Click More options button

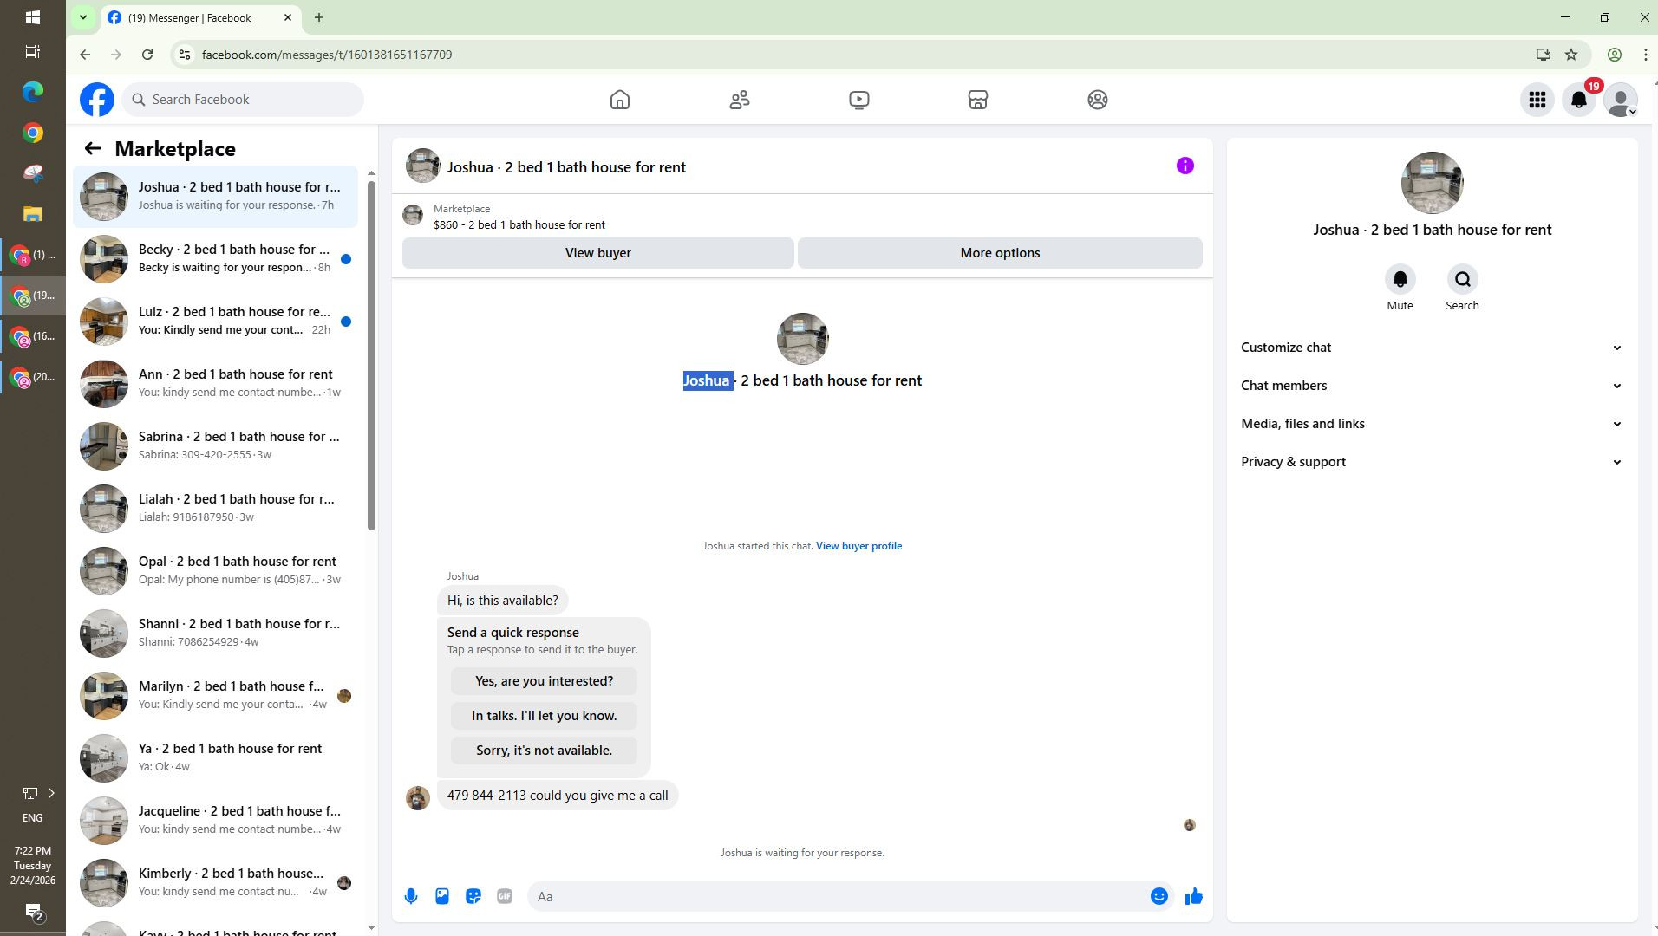[x=1000, y=253]
